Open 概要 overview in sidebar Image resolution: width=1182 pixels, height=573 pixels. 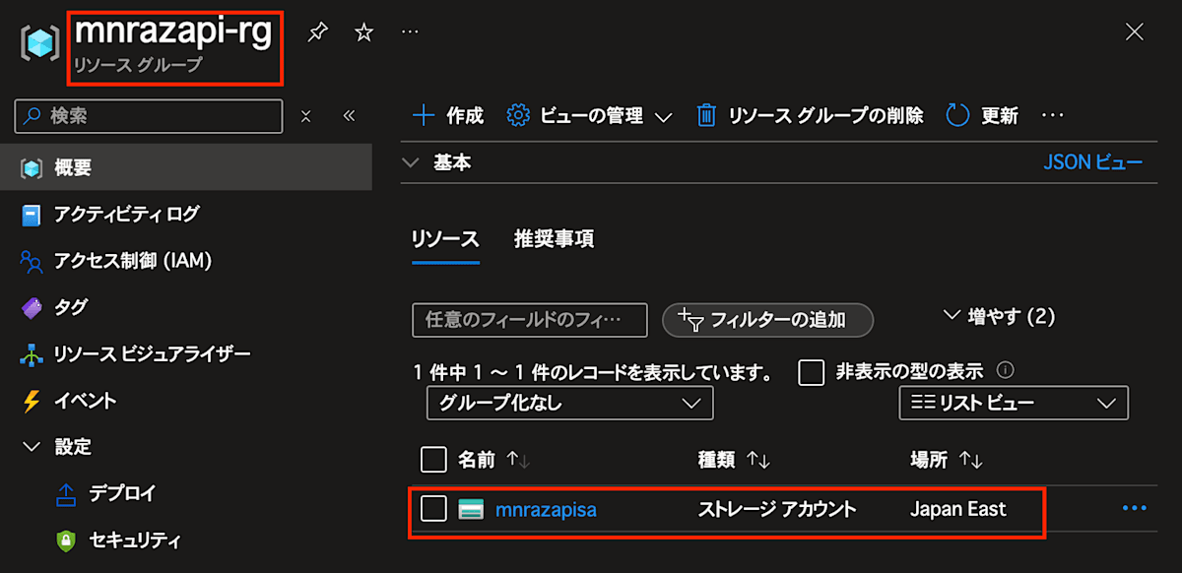click(x=186, y=167)
